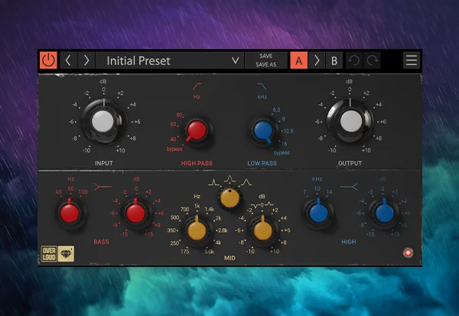Click the blue HIGH frequency KHz knob
The image size is (459, 316).
pyautogui.click(x=318, y=213)
